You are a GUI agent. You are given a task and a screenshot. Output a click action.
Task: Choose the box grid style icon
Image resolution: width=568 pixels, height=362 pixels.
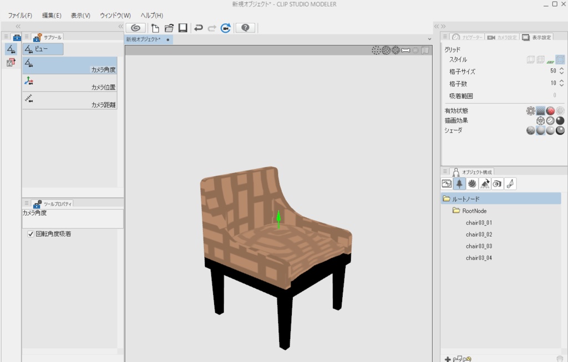click(531, 60)
